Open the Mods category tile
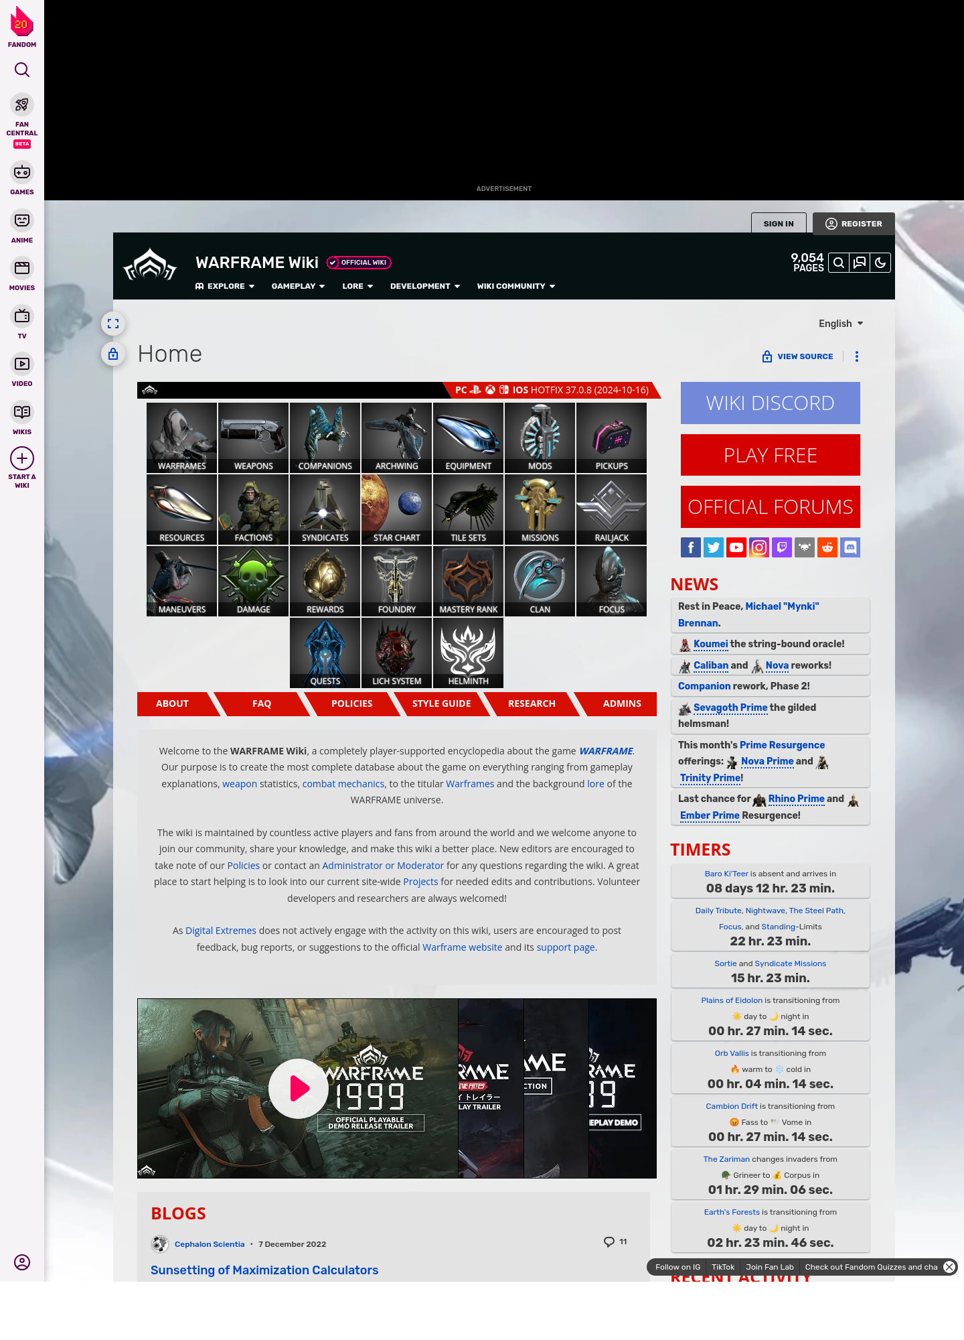 pos(540,438)
